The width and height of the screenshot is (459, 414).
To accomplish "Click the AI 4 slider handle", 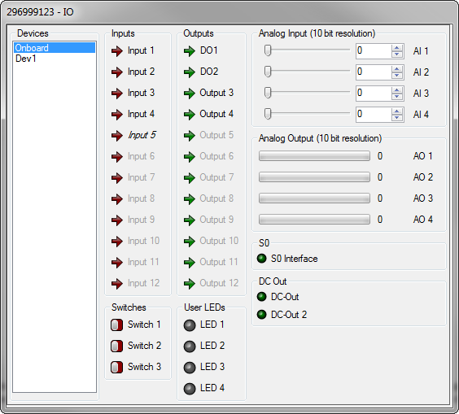I will tap(268, 114).
